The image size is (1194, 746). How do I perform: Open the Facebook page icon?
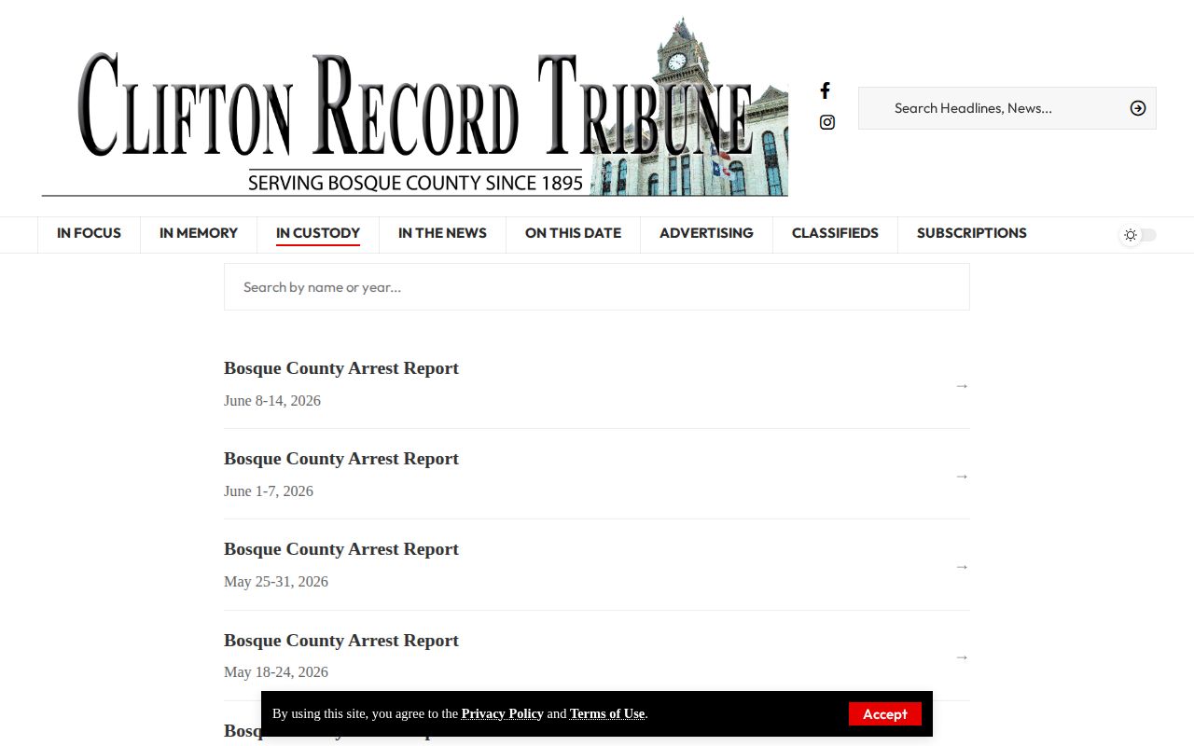tap(826, 90)
